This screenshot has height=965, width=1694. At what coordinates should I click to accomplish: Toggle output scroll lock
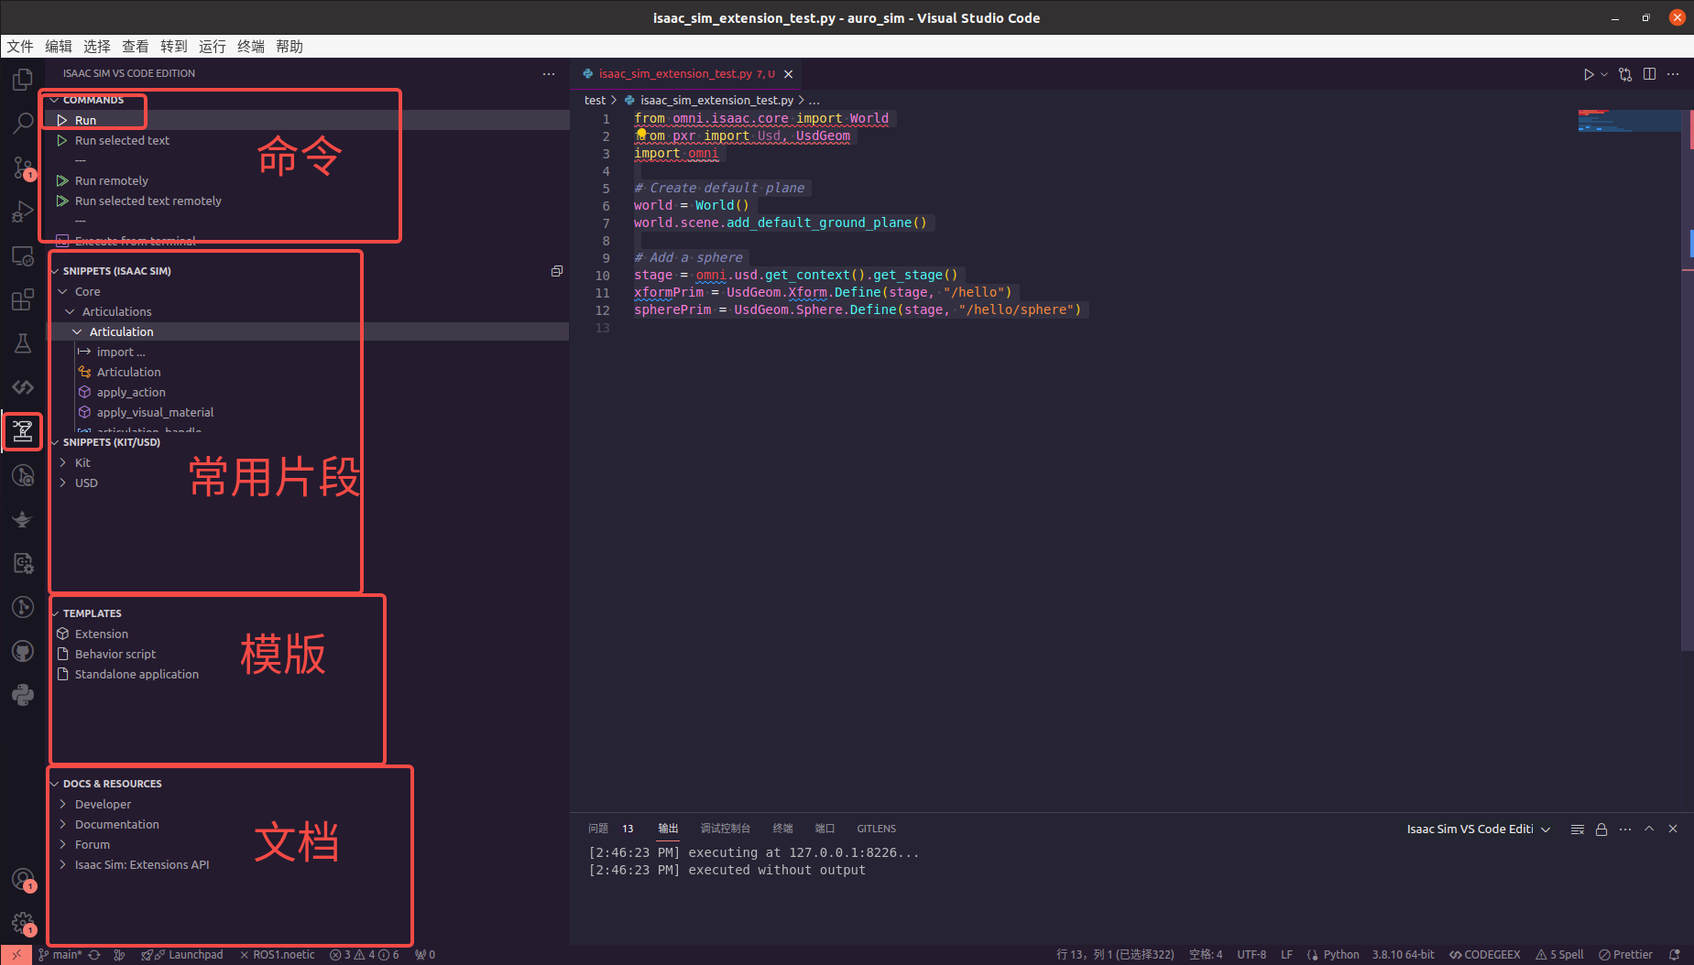pos(1601,829)
